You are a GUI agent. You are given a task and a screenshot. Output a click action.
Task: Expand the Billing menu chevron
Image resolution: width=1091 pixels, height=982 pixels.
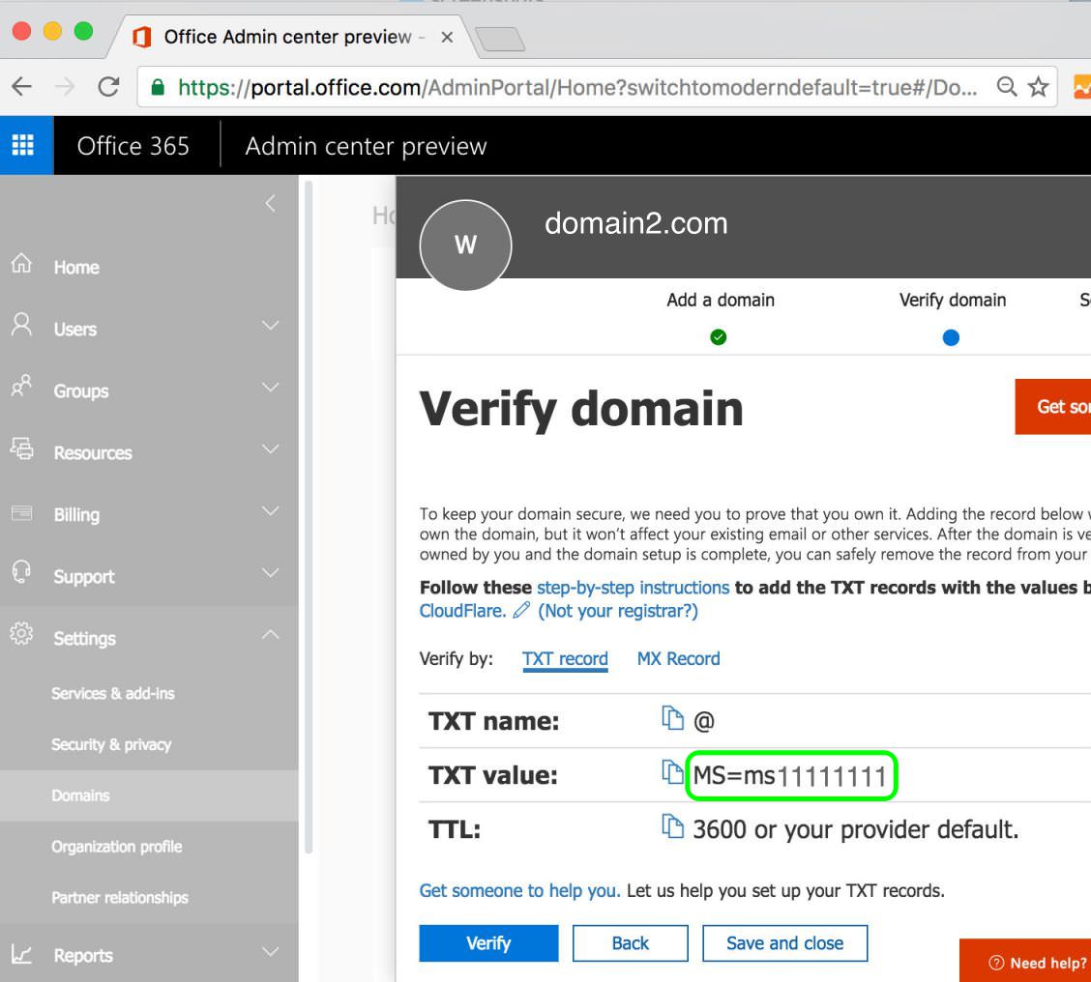(x=271, y=511)
